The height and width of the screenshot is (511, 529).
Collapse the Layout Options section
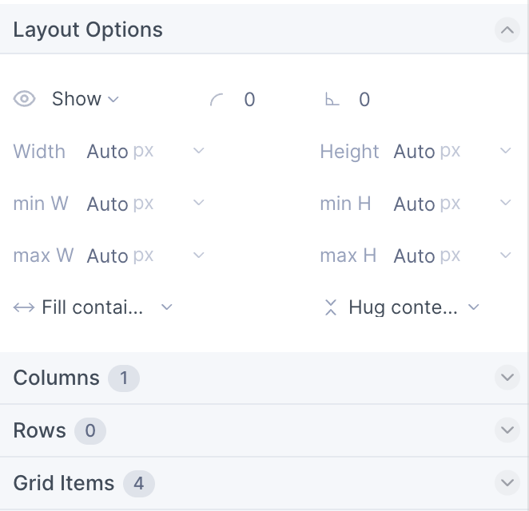point(507,30)
